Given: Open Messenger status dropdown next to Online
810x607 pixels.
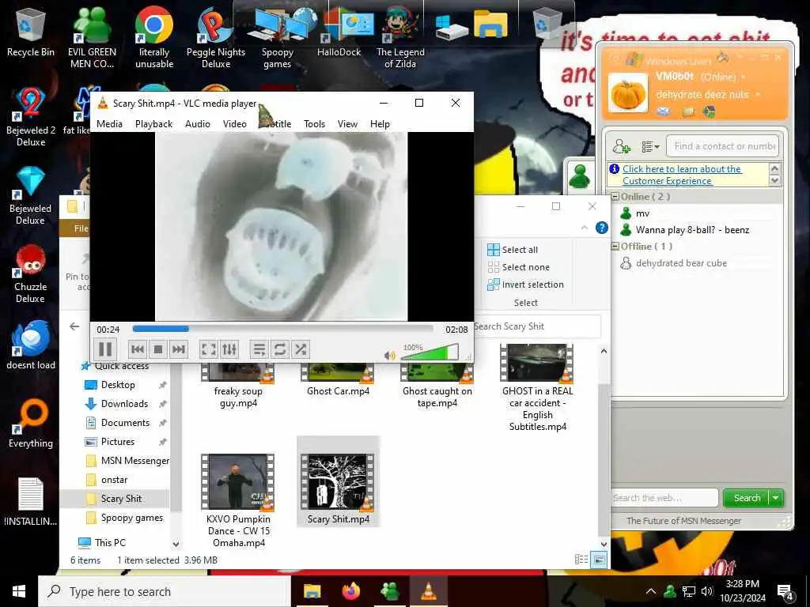Looking at the screenshot, I should pyautogui.click(x=744, y=77).
